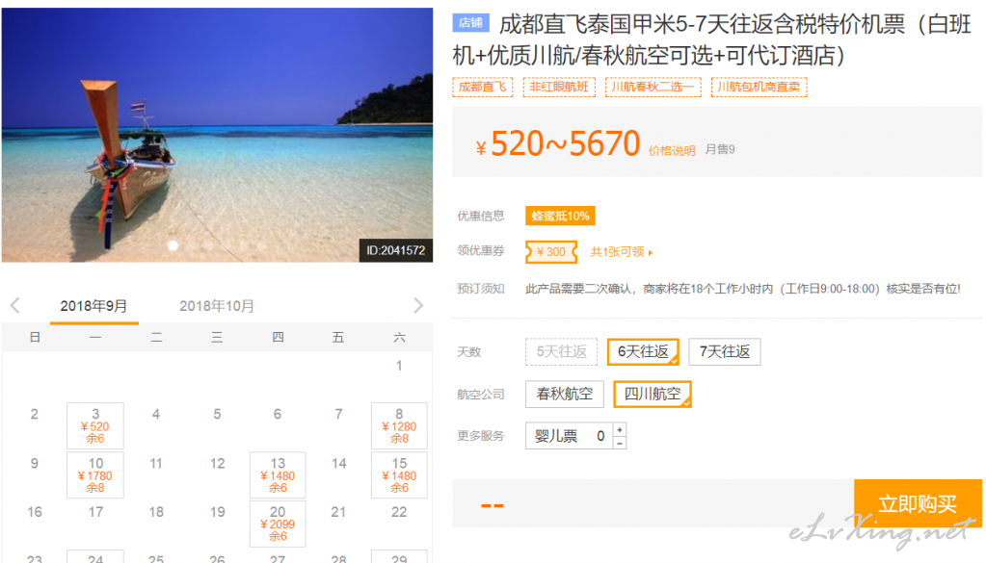Image resolution: width=986 pixels, height=563 pixels.
Task: Click the 更多服务 label
Action: click(x=480, y=436)
